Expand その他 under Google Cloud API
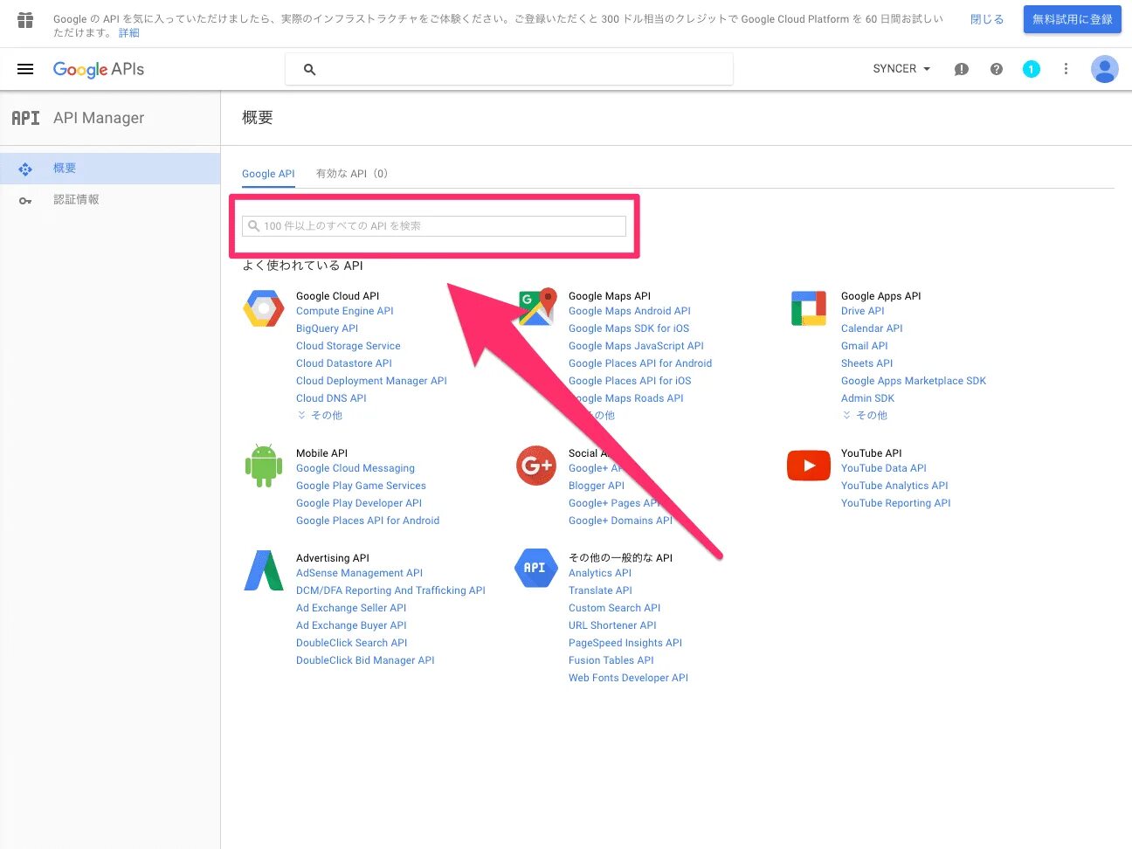Screen dimensions: 1132x849 click(320, 416)
